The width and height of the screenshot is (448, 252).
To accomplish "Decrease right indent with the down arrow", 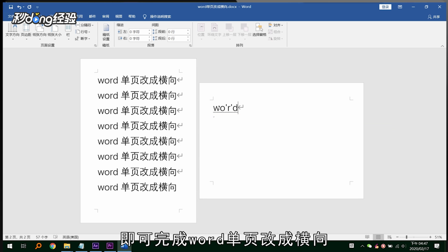I will click(149, 40).
